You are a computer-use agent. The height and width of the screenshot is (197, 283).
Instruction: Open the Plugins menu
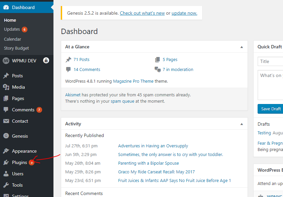[19, 162]
